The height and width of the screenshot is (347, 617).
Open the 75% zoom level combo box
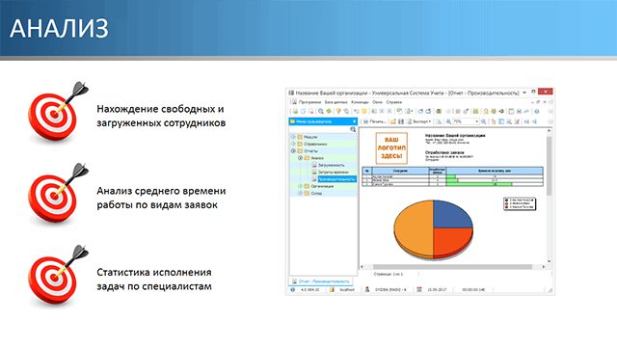tap(466, 121)
